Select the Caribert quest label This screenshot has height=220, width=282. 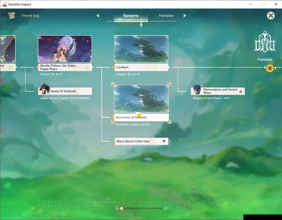click(141, 67)
